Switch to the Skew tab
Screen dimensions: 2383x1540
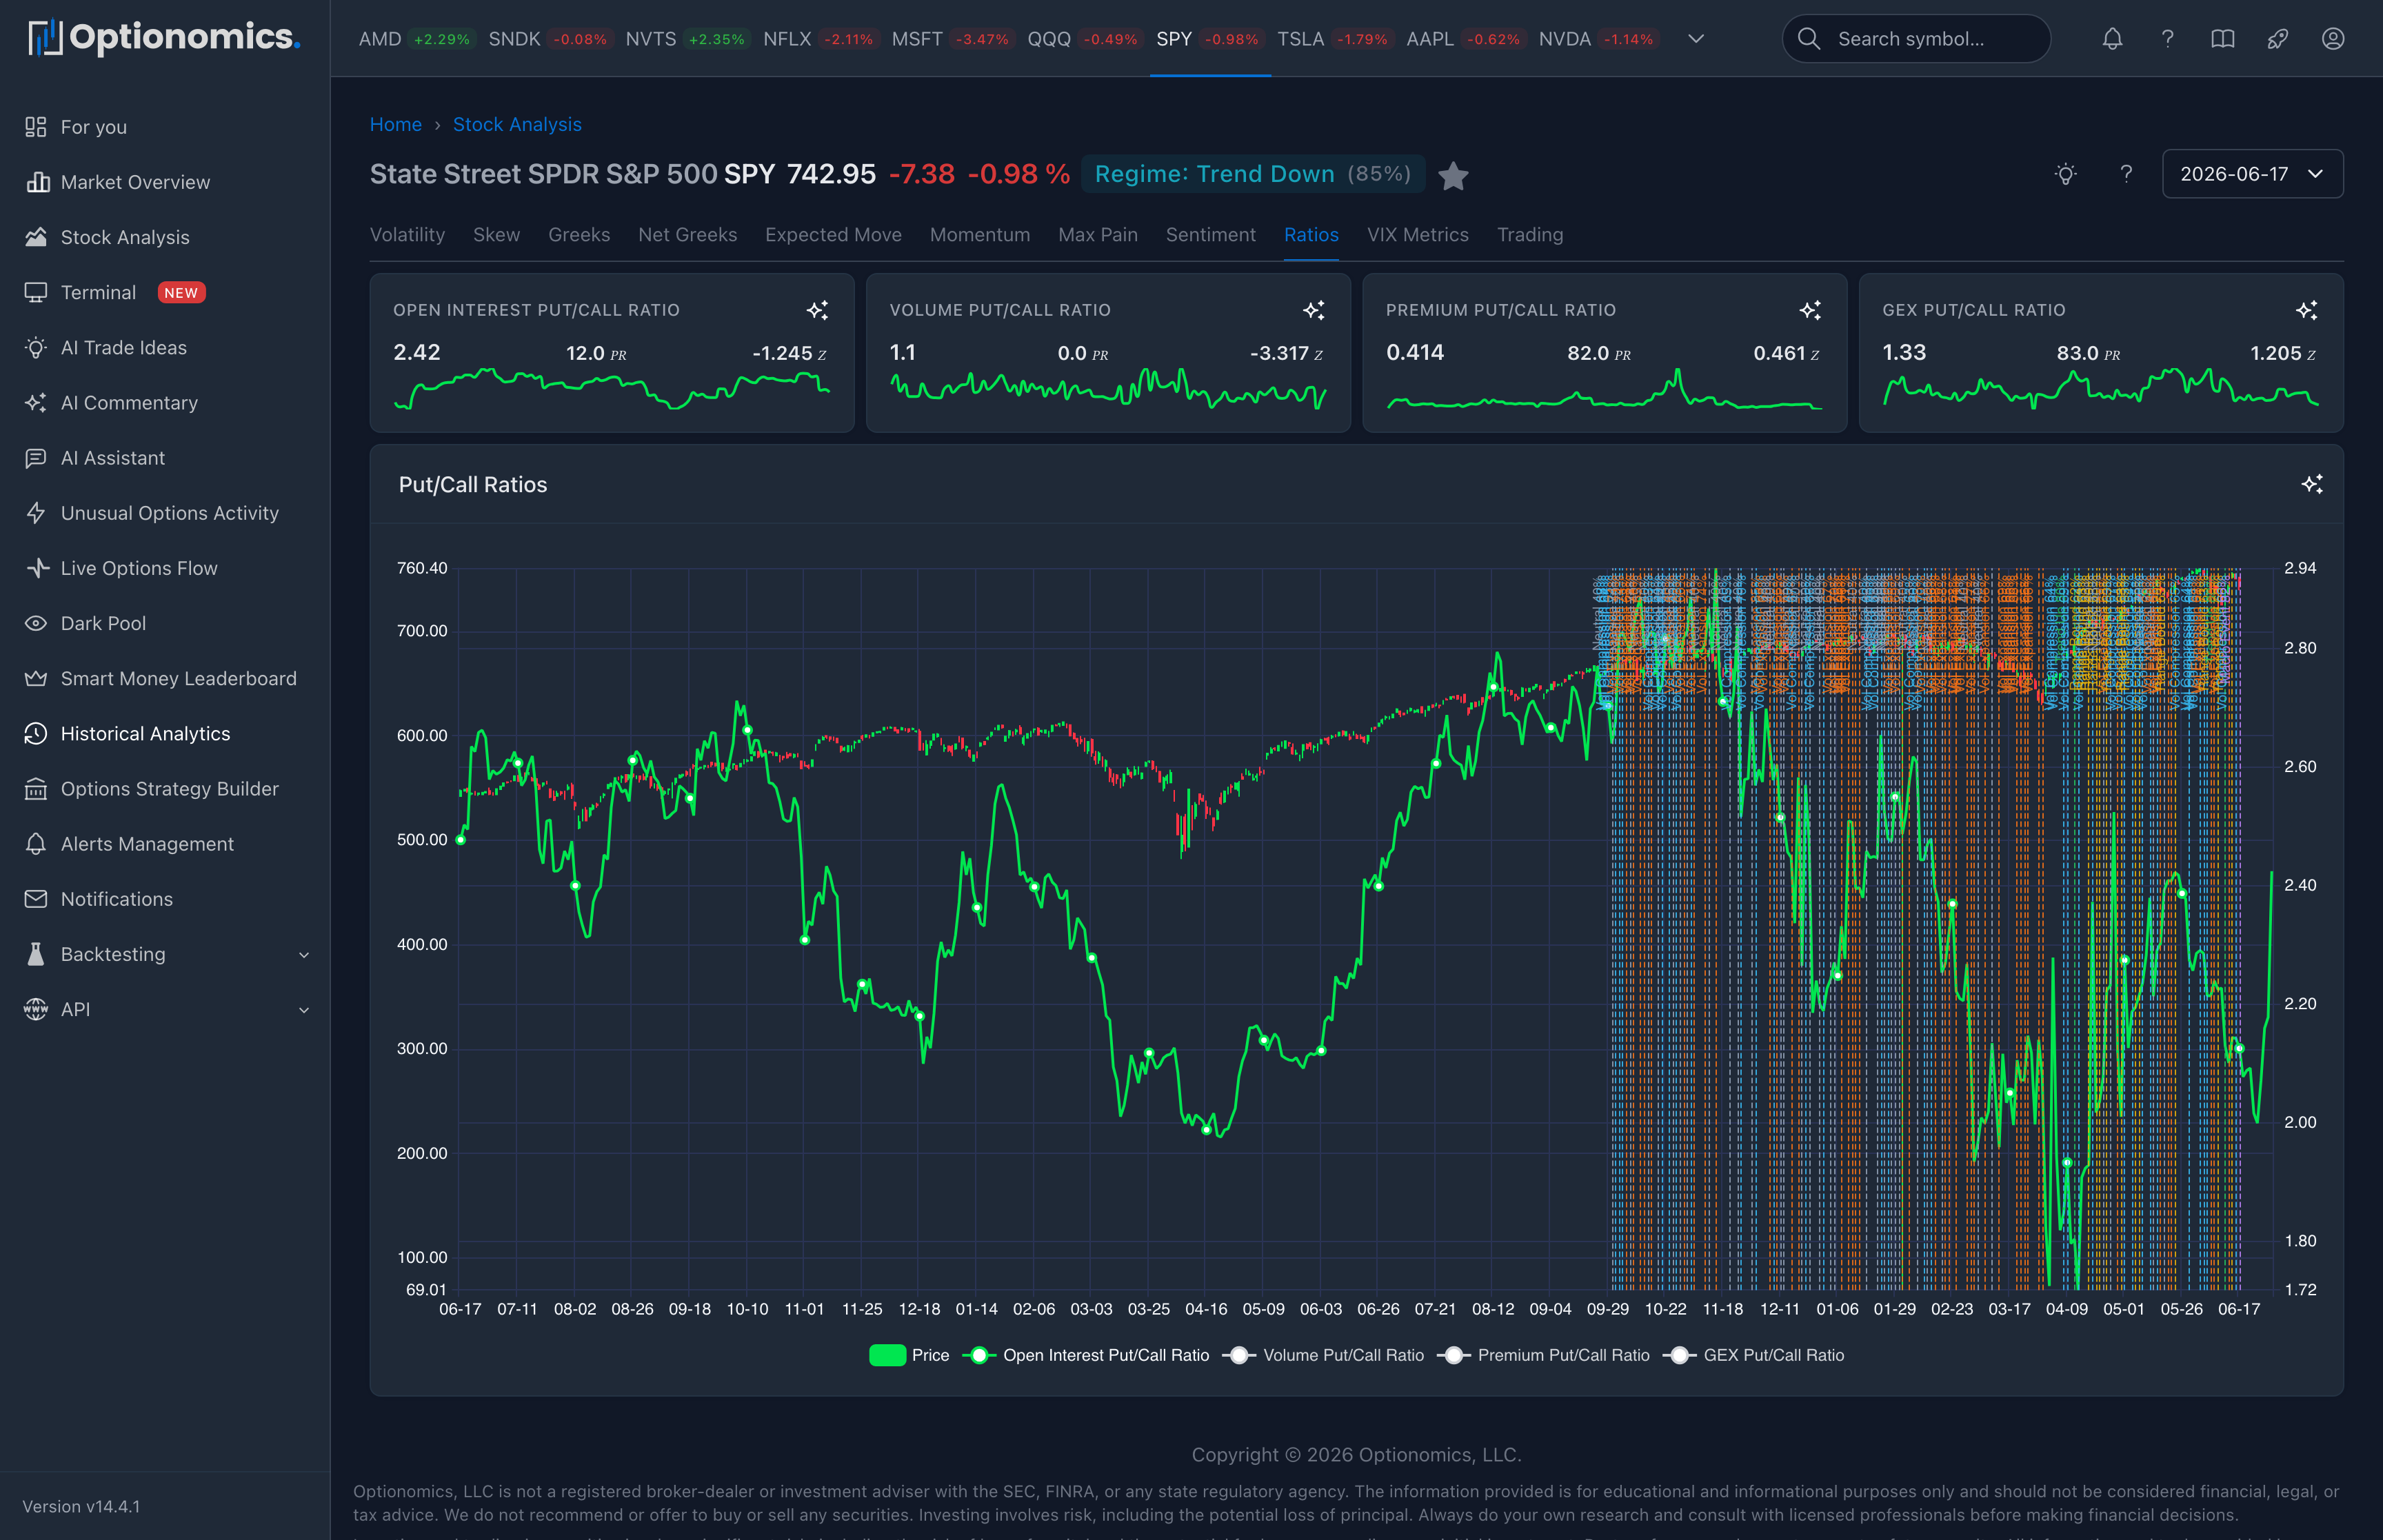(496, 235)
